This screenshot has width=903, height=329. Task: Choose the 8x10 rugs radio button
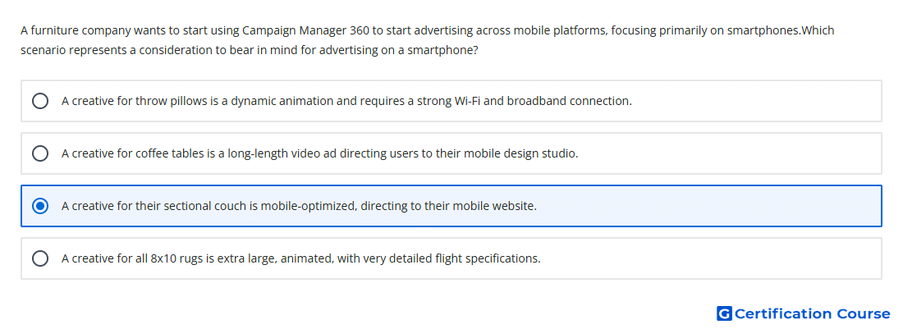tap(40, 258)
